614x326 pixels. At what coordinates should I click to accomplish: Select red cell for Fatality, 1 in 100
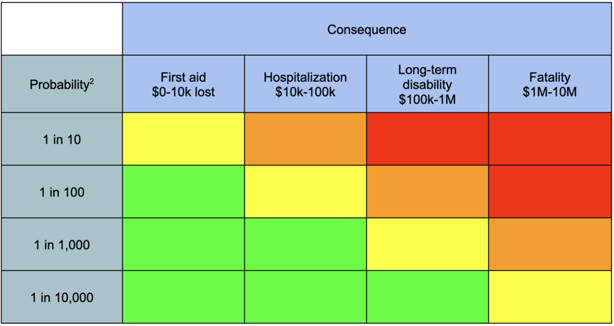tap(550, 192)
